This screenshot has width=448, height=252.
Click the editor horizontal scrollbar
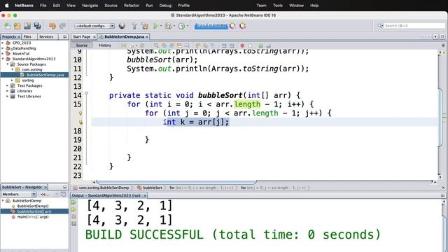pos(176,182)
